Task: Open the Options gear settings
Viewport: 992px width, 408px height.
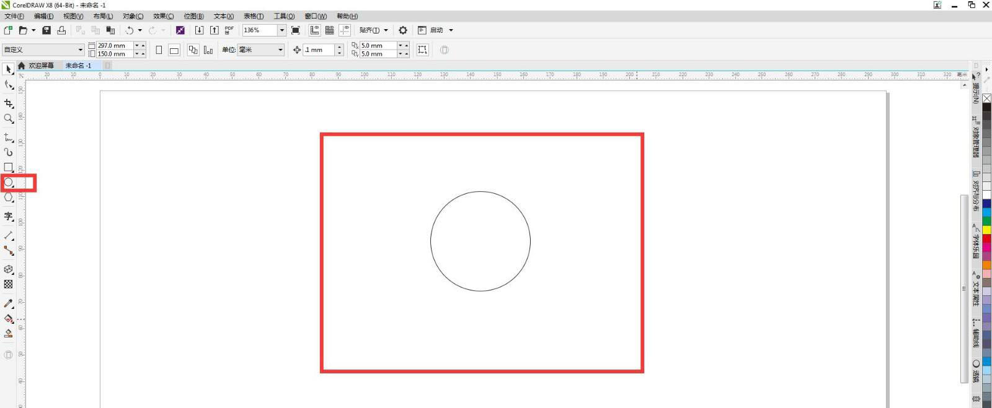Action: (403, 30)
